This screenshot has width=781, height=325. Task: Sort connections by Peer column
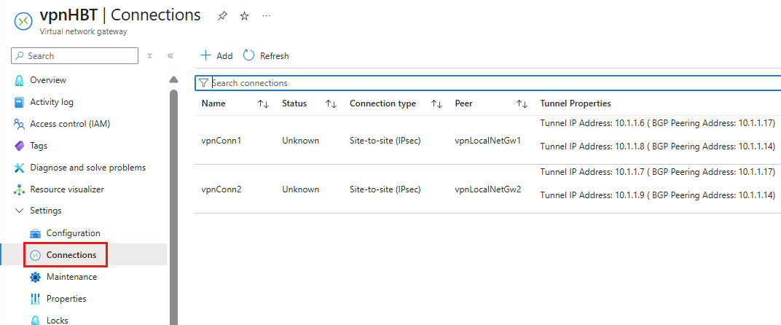[522, 104]
